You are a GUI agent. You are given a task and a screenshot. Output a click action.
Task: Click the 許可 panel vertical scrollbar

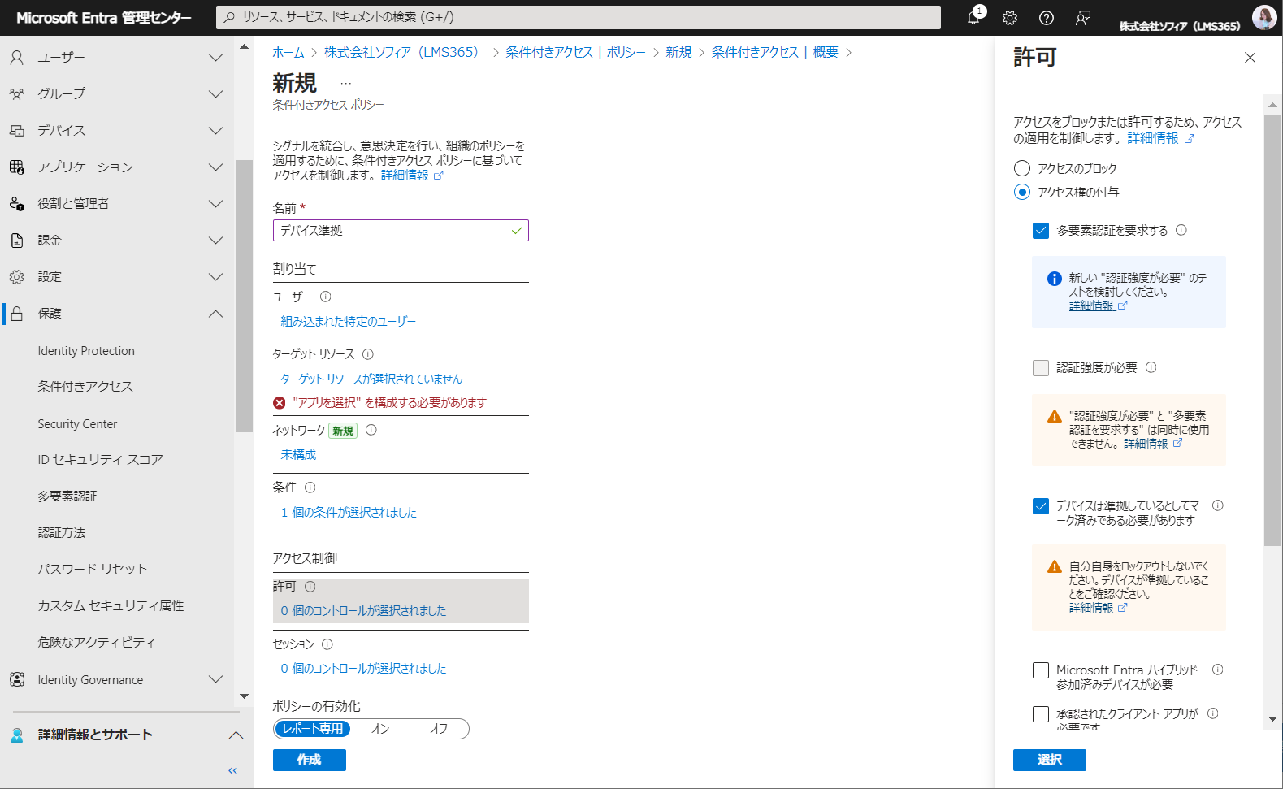[1272, 330]
